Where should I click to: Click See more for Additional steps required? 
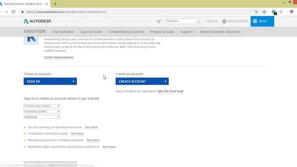tap(109, 147)
